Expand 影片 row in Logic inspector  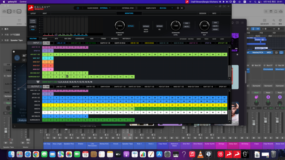(2, 29)
